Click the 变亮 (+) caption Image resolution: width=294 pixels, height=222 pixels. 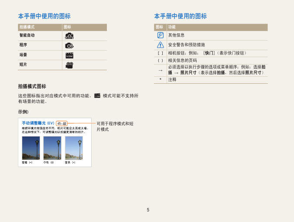[x=70, y=163]
